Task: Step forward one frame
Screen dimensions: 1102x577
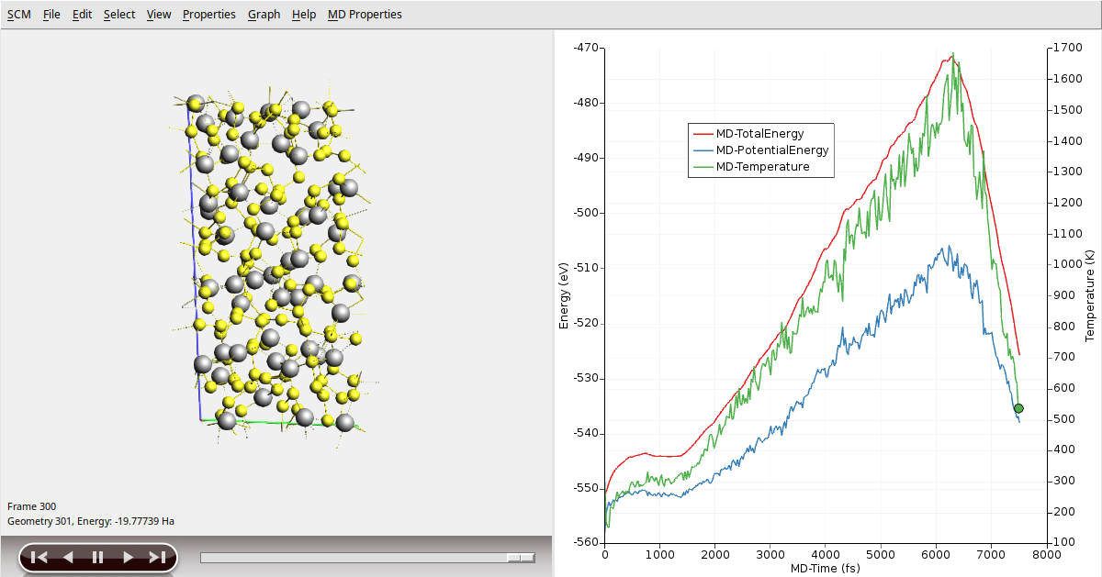Action: [x=128, y=557]
